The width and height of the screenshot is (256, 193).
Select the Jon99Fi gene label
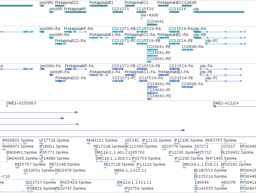pos(56,9)
